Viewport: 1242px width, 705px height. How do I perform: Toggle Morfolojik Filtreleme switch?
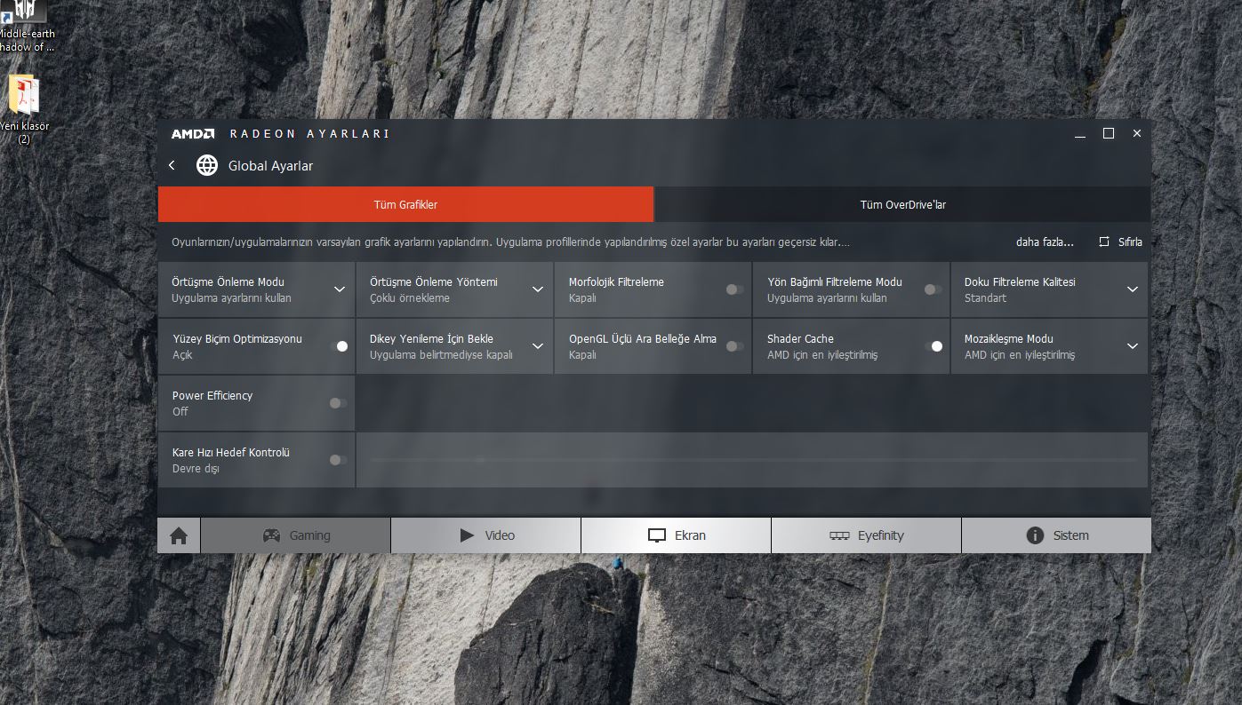735,289
